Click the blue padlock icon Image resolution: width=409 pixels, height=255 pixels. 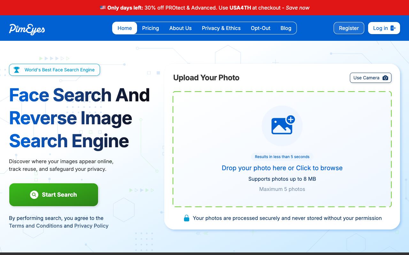[187, 218]
